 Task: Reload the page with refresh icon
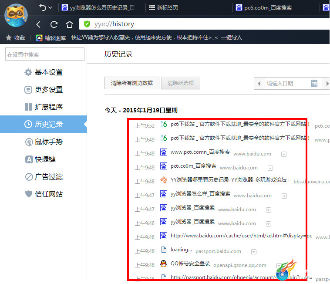pyautogui.click(x=54, y=24)
